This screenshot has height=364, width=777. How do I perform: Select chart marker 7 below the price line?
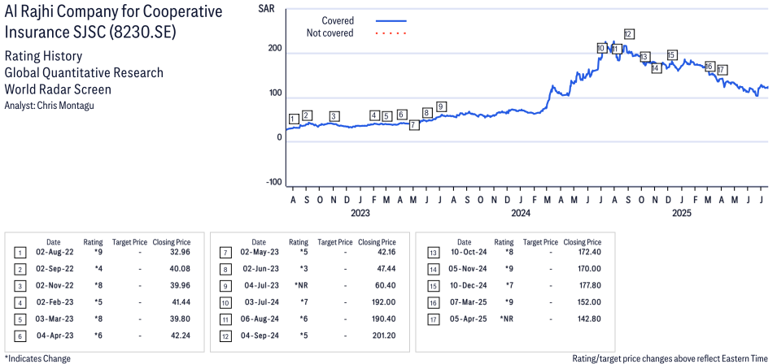click(414, 125)
